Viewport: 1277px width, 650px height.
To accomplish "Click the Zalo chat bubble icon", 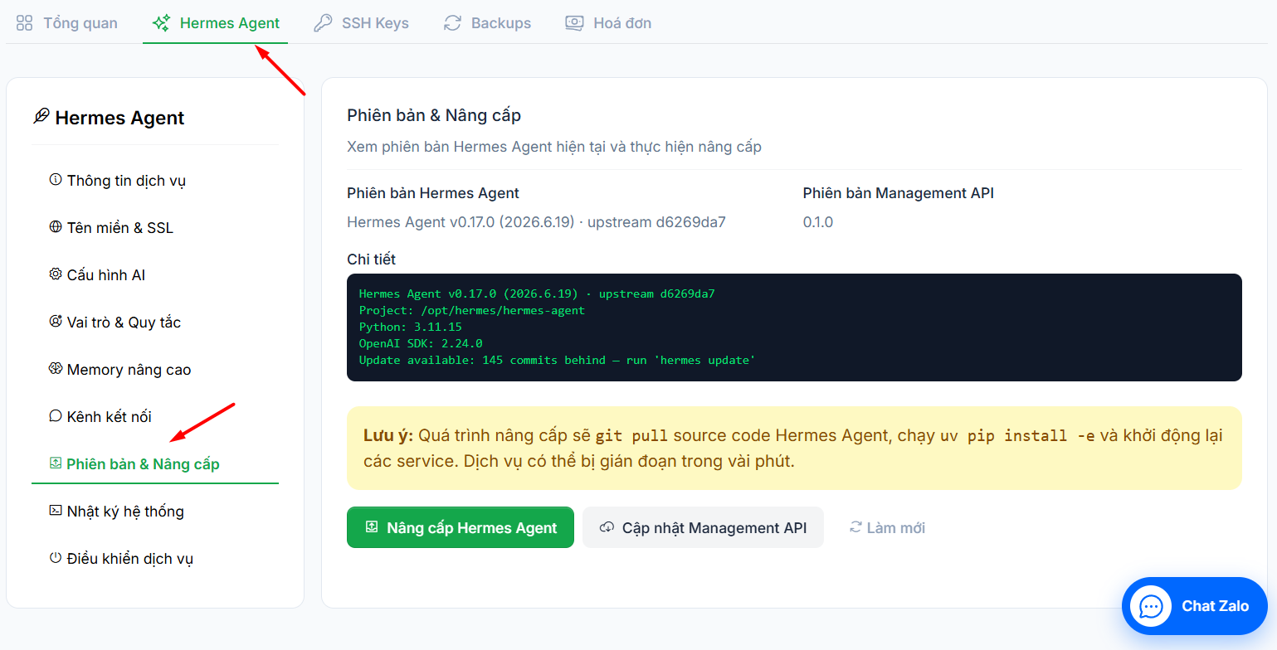I will [1151, 606].
